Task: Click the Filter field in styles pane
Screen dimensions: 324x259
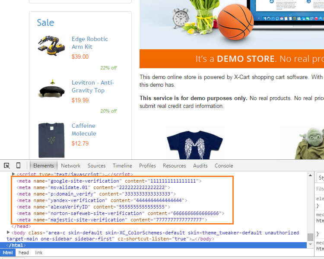Action: pyautogui.click(x=320, y=189)
